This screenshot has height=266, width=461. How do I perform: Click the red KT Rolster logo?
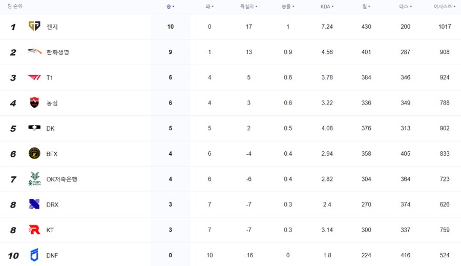[34, 230]
